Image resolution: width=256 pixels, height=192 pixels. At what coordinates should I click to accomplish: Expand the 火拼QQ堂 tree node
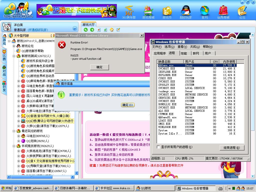click(x=18, y=126)
